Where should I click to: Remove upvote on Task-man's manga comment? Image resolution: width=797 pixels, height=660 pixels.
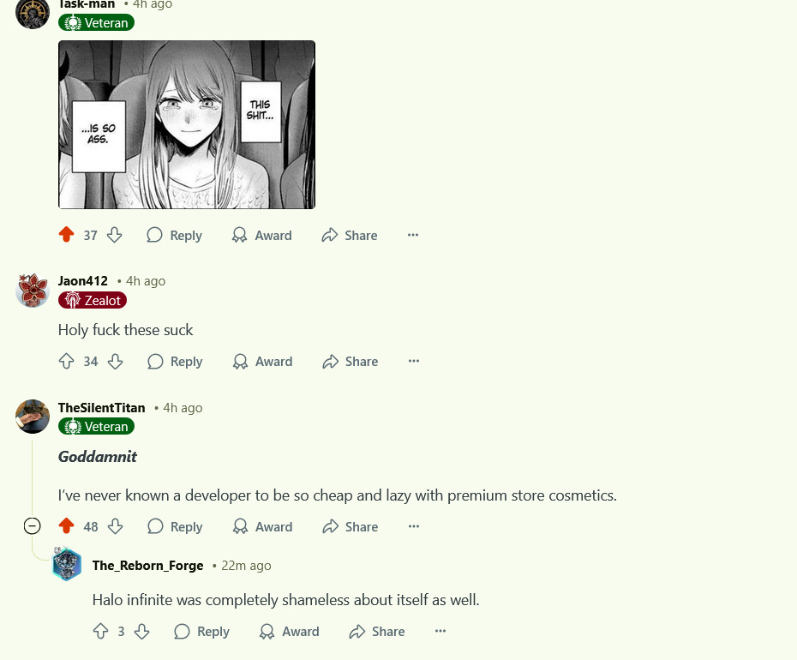(x=66, y=235)
